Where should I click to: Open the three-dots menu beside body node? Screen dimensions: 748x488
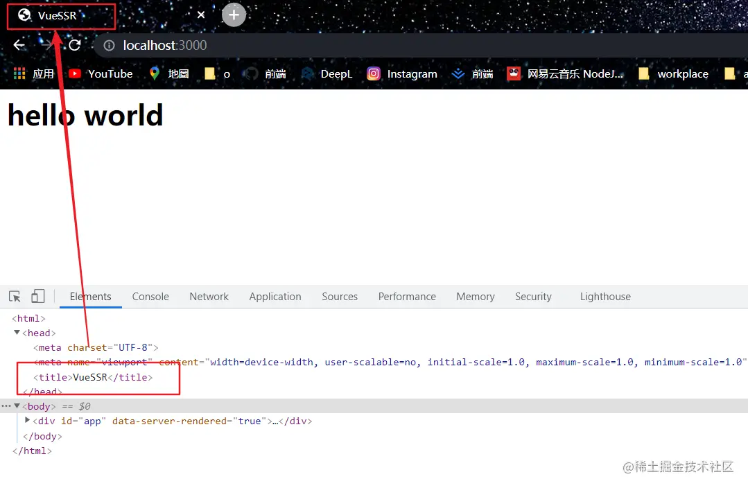[x=6, y=406]
